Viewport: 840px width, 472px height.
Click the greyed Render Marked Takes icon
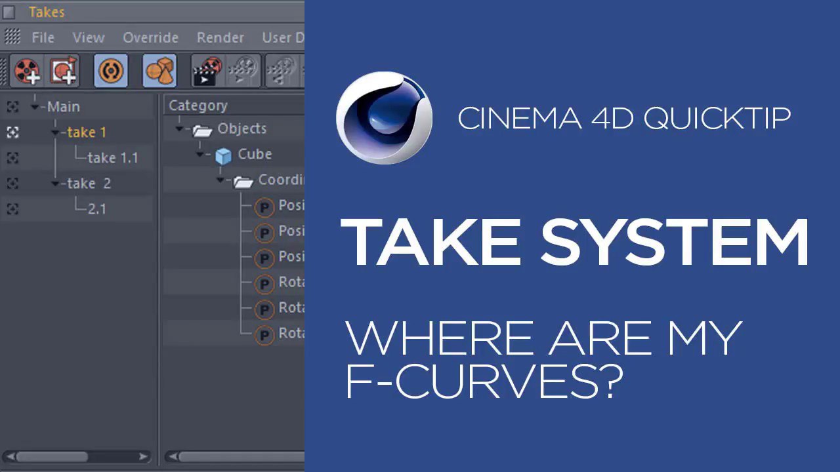(x=243, y=71)
